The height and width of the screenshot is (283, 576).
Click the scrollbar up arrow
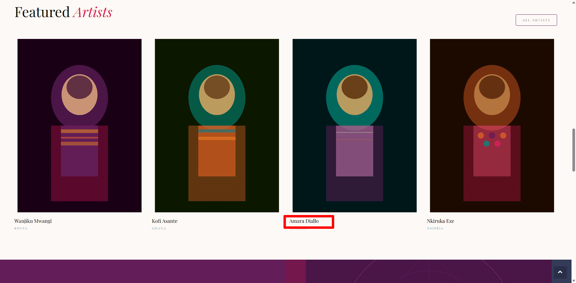click(574, 2)
